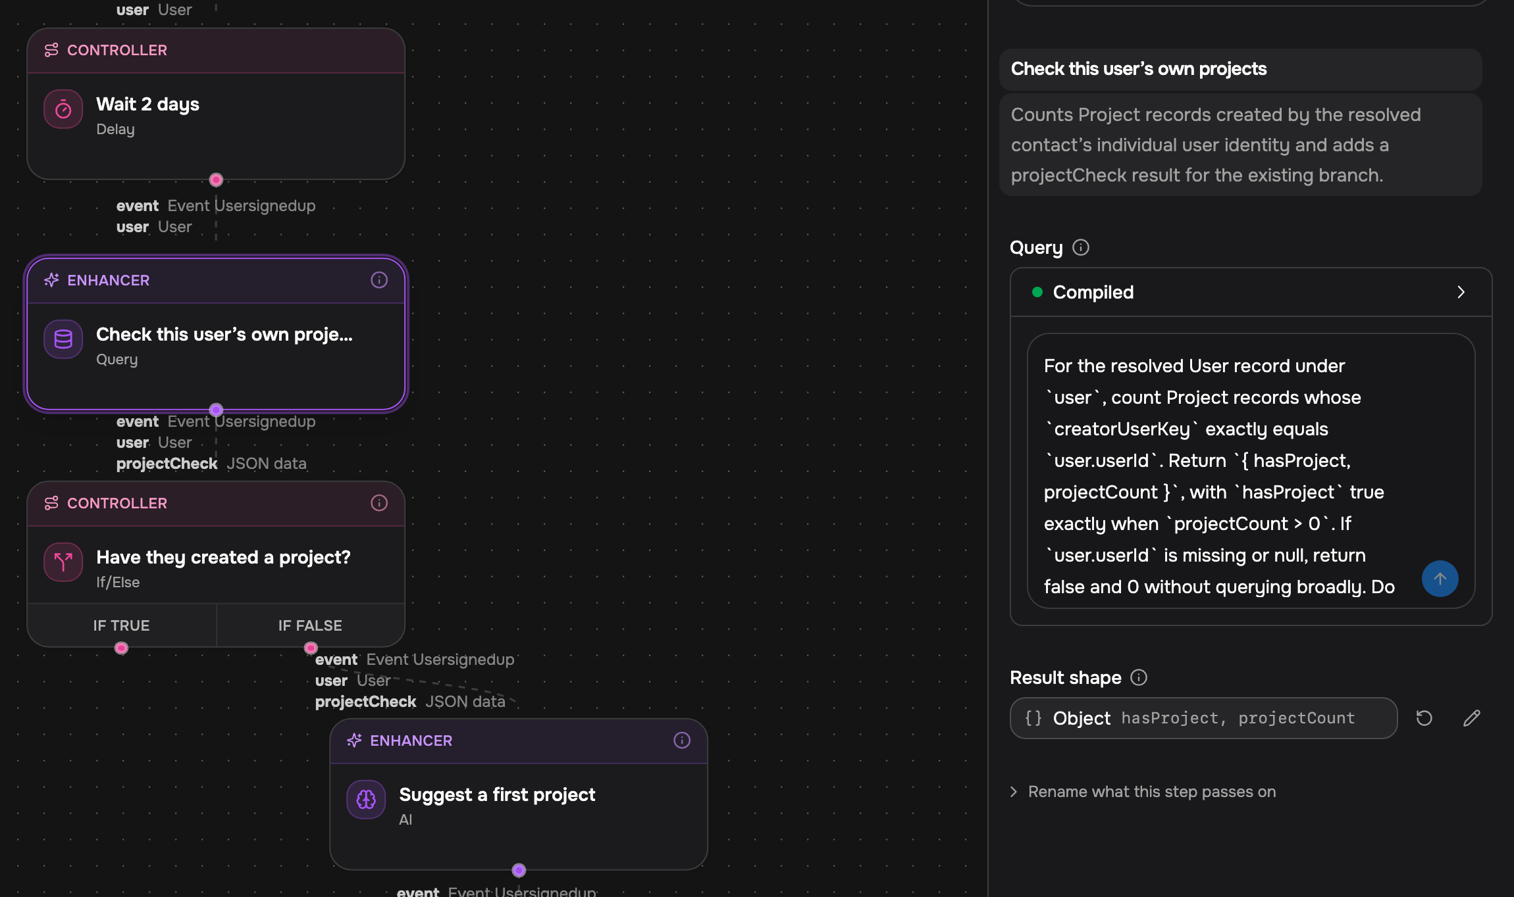Show the Result shape help icon

point(1139,677)
